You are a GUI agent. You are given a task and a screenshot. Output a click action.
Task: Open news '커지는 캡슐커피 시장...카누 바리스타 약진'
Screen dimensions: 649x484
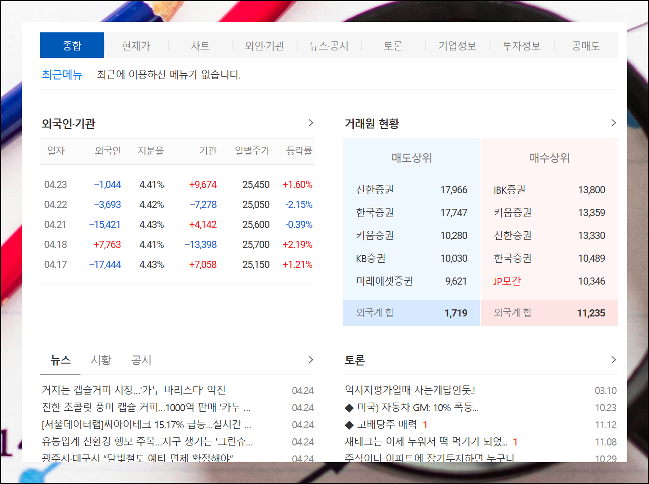134,390
